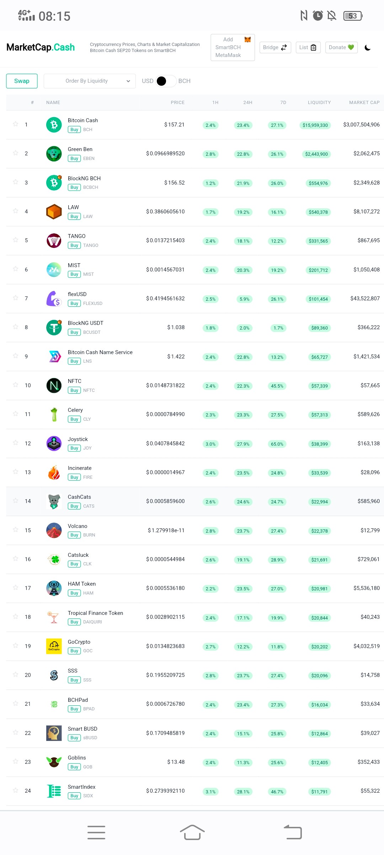Sort by the MARKET CAP column header
The image size is (384, 855).
364,103
